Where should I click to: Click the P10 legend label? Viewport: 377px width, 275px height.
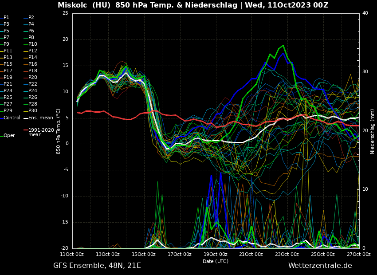(x=32, y=44)
